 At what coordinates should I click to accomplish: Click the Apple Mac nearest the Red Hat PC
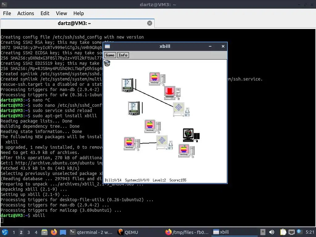157,79
